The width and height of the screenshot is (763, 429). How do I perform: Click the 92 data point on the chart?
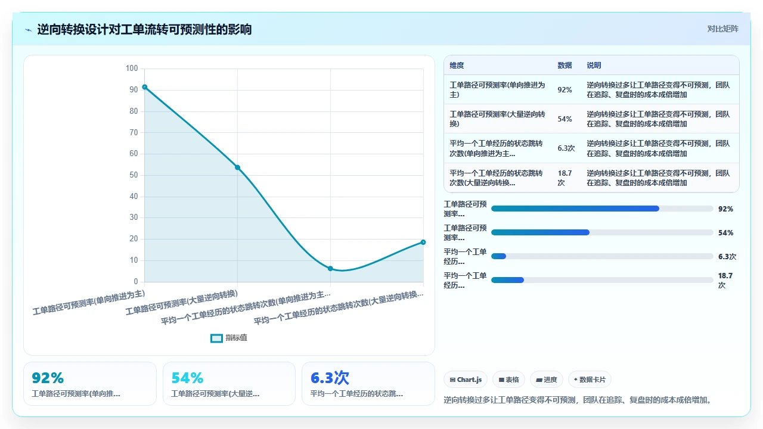[145, 87]
